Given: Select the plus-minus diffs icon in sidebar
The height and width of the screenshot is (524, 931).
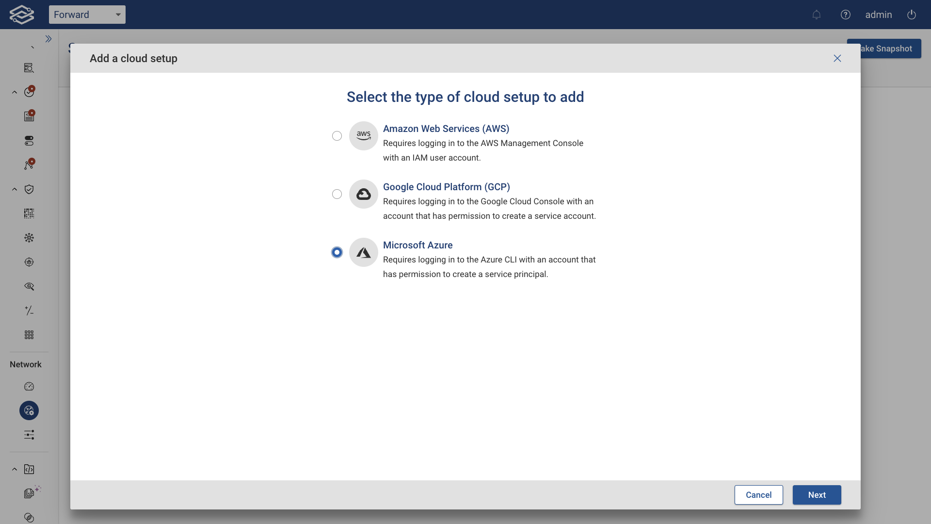Looking at the screenshot, I should point(29,311).
